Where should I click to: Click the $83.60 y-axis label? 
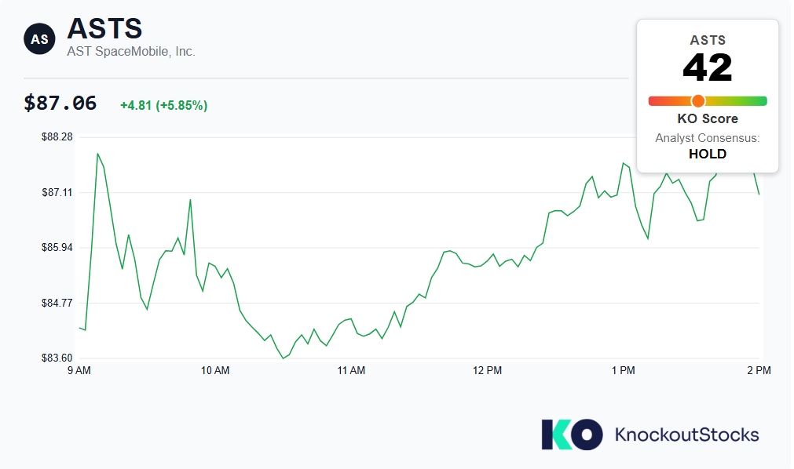tap(57, 358)
